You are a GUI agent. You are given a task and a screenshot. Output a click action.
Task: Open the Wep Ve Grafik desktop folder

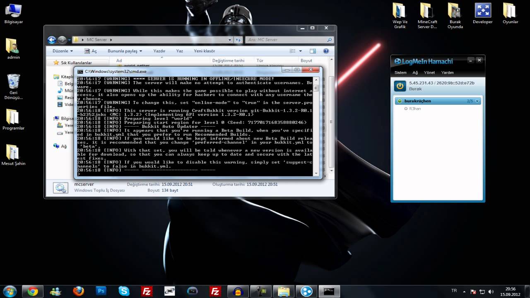pyautogui.click(x=400, y=16)
